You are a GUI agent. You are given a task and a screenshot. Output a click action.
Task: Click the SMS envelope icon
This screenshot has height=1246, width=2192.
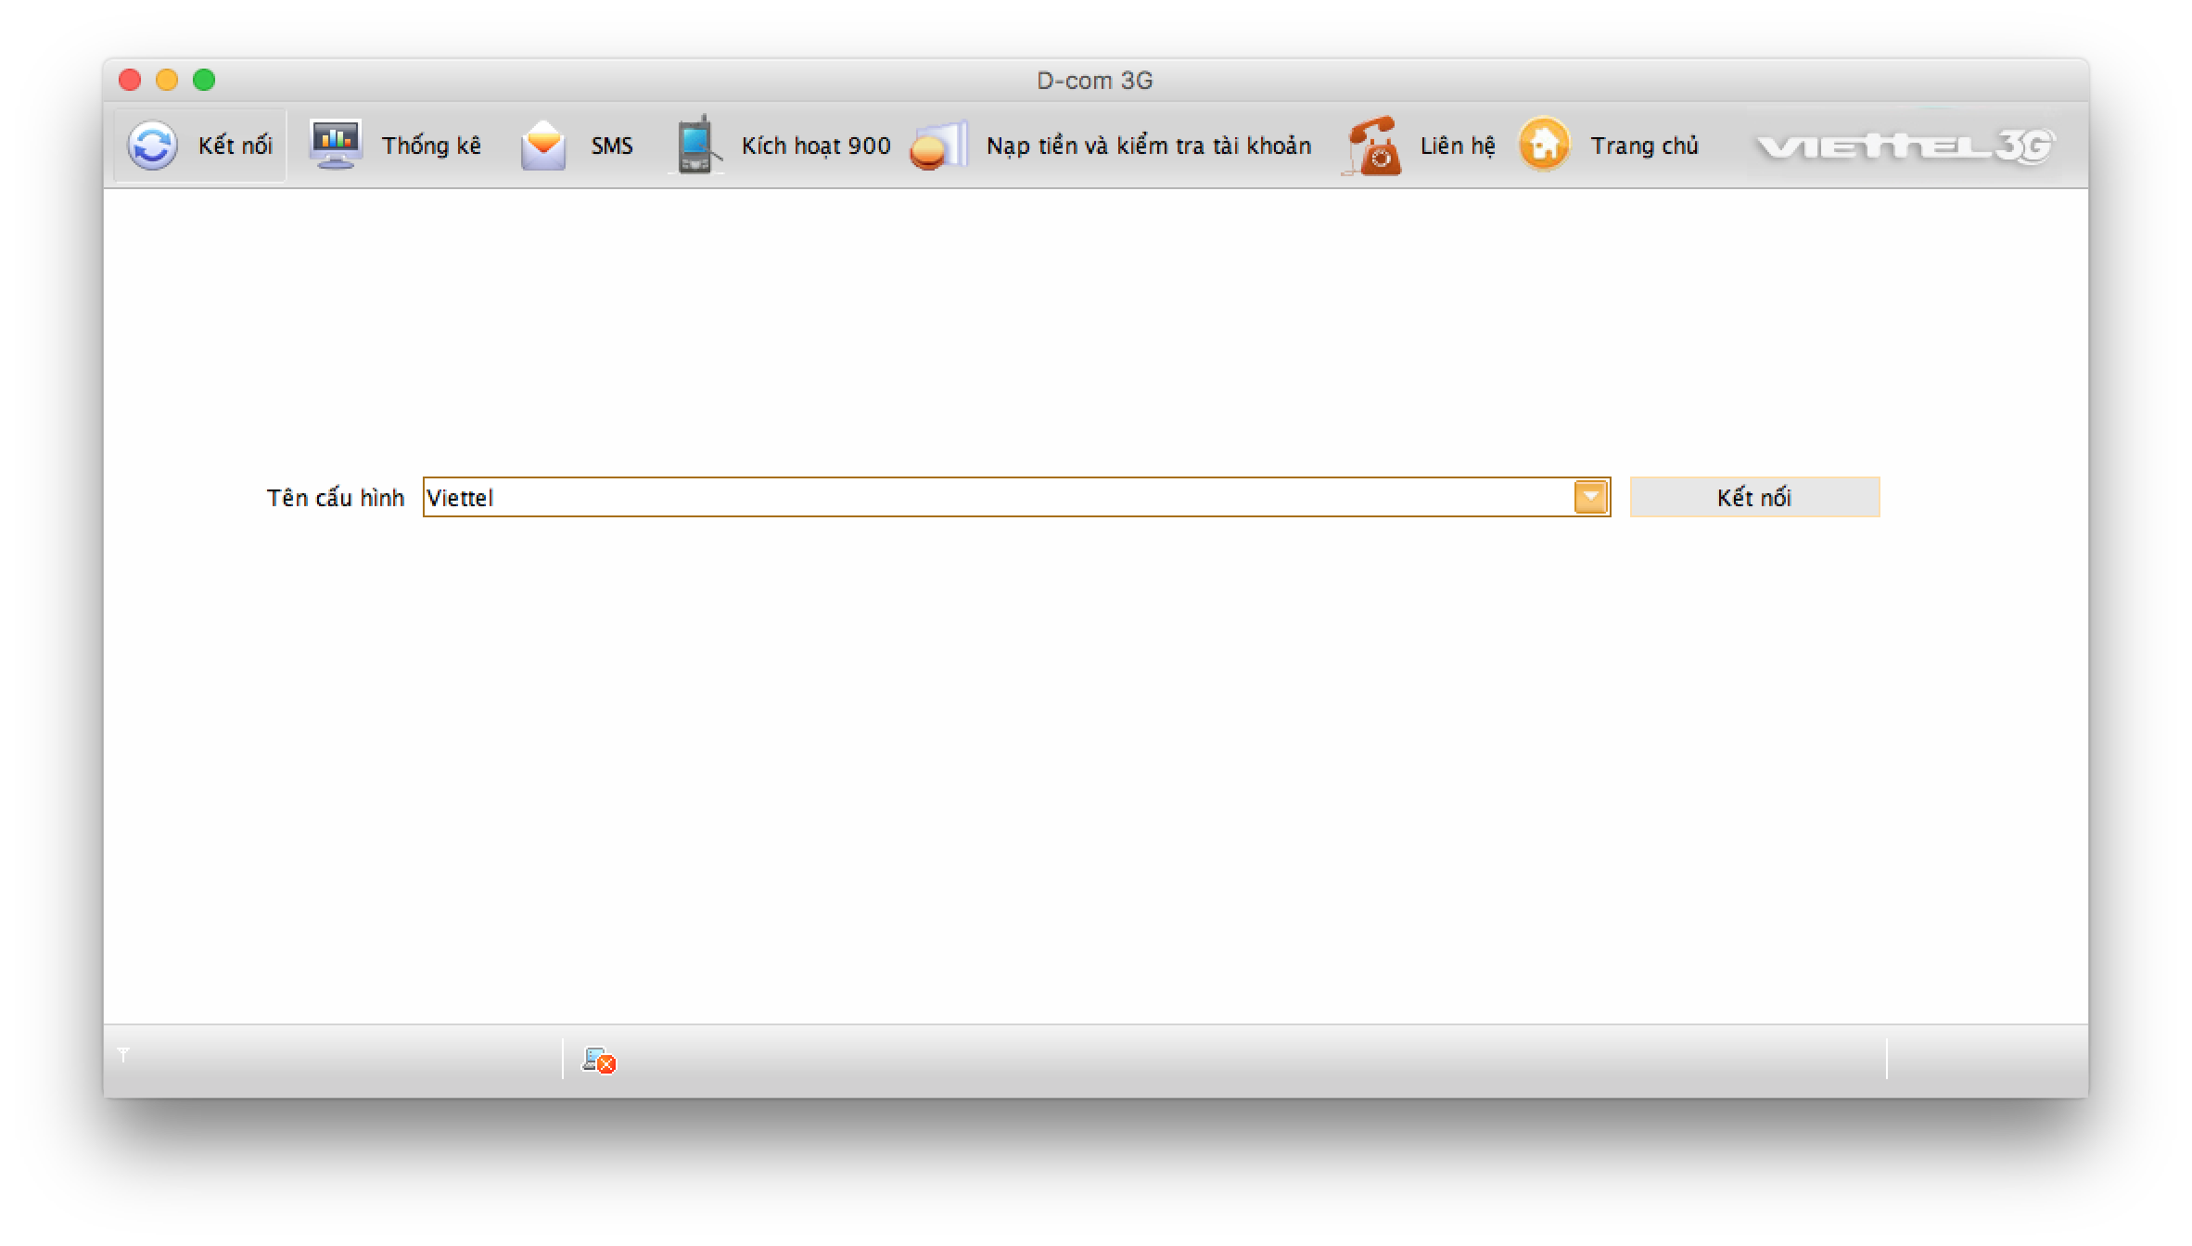[542, 146]
